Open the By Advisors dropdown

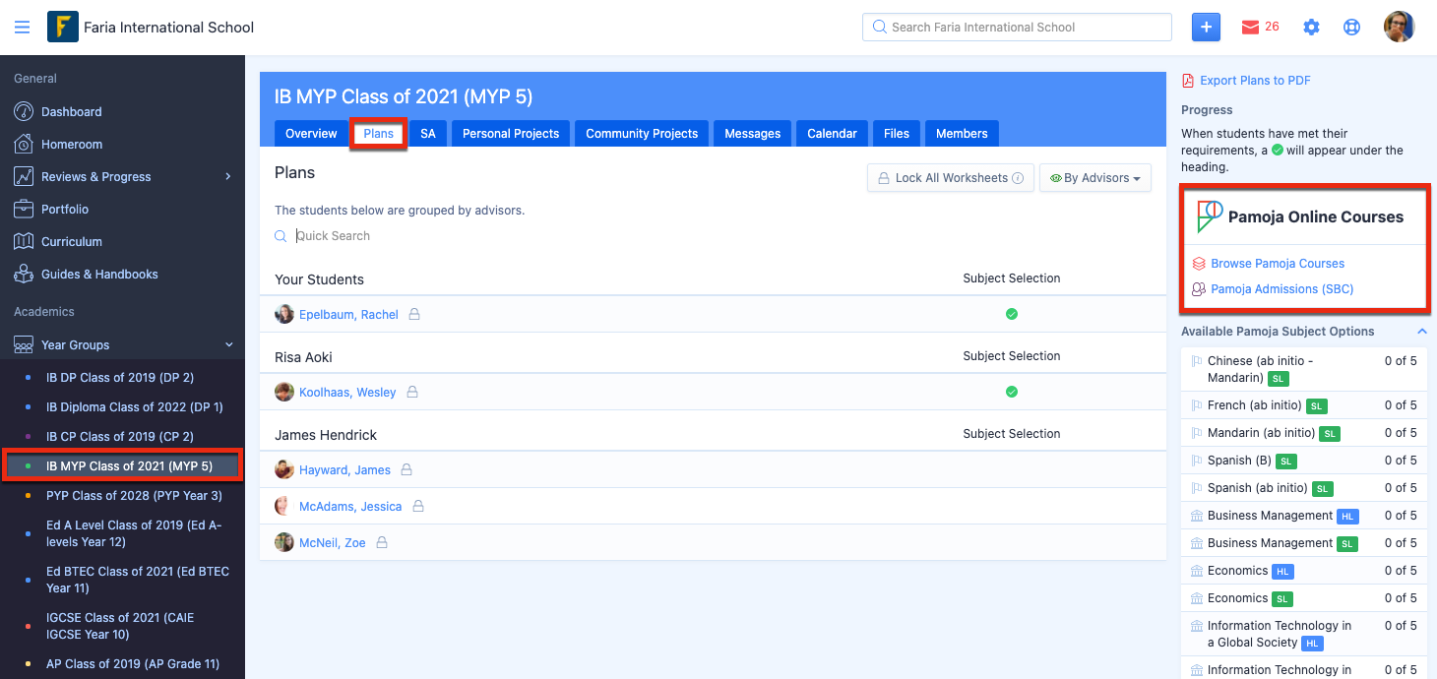pos(1094,178)
